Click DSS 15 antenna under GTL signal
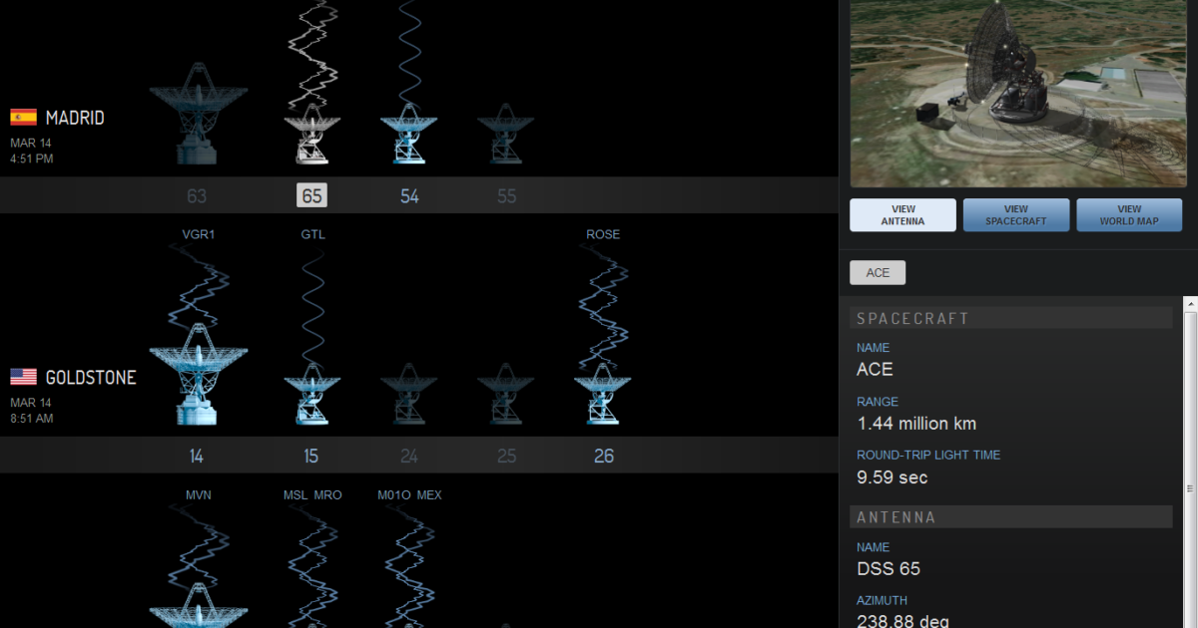The height and width of the screenshot is (628, 1198). pos(311,394)
